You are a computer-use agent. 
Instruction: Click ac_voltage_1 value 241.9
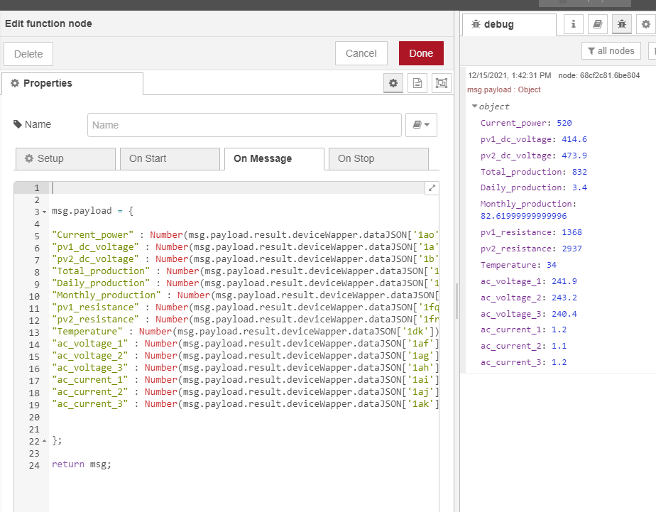[564, 281]
